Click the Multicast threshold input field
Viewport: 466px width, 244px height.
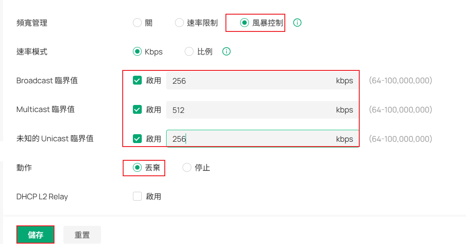pos(248,109)
